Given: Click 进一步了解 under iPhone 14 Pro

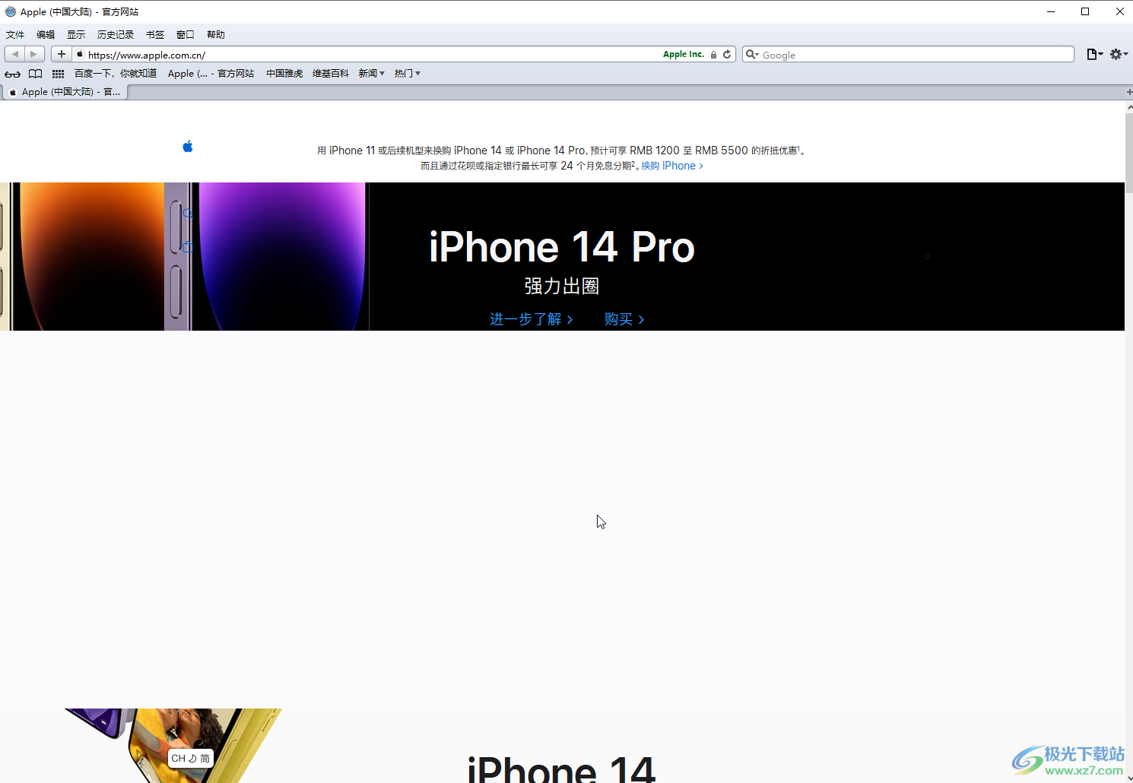Looking at the screenshot, I should [x=532, y=319].
